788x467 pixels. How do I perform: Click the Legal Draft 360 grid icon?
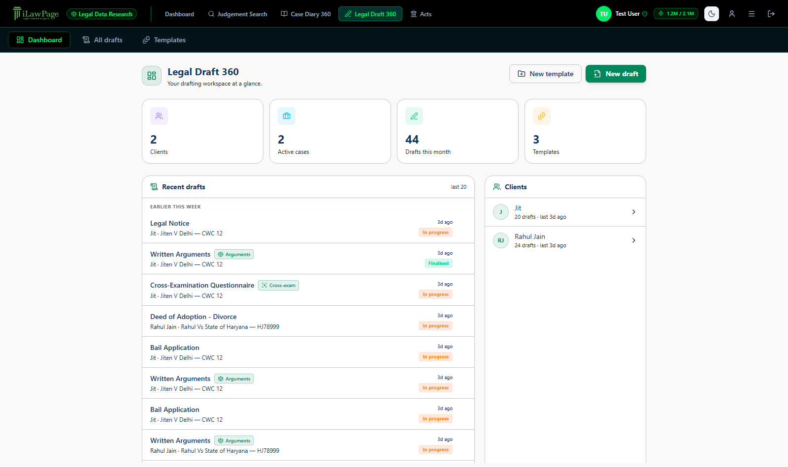coord(152,76)
